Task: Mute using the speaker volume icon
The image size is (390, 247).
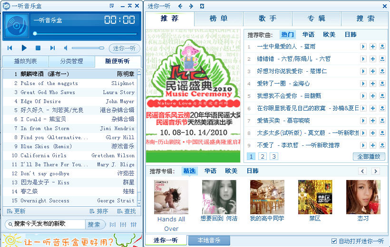Action: point(67,48)
